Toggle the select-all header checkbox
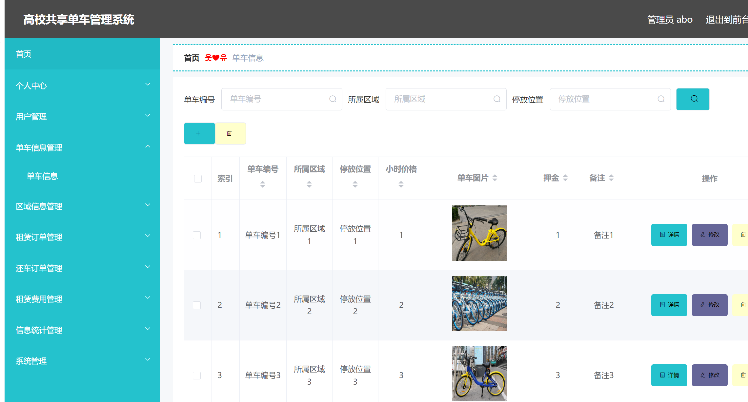This screenshot has width=748, height=402. click(198, 179)
